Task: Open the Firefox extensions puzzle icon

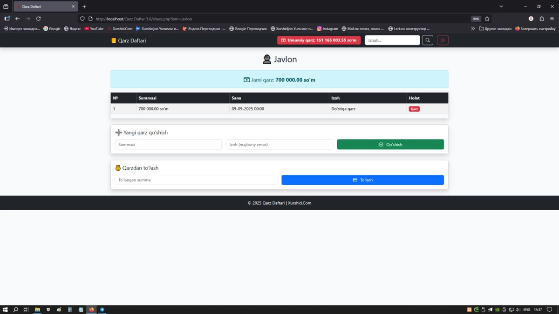Action: point(541,19)
